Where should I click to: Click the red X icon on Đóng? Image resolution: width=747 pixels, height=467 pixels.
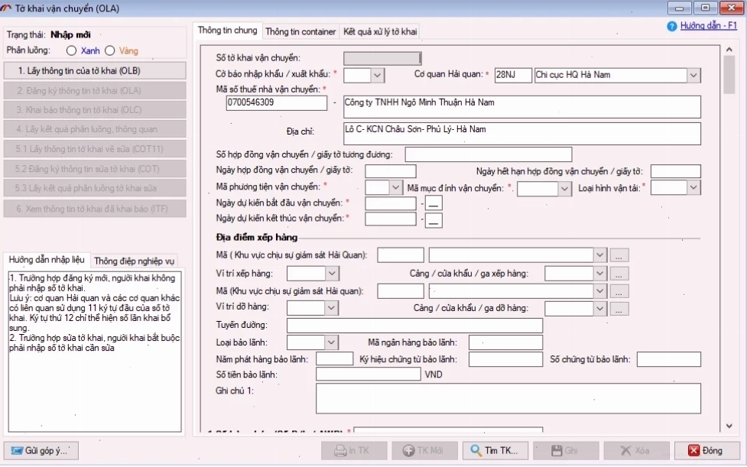[693, 450]
